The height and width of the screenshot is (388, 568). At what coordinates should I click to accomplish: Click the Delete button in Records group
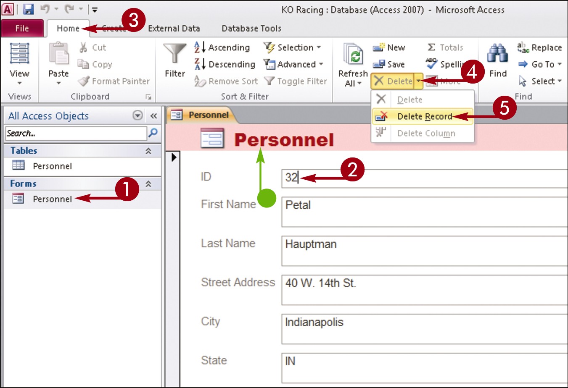[x=393, y=81]
